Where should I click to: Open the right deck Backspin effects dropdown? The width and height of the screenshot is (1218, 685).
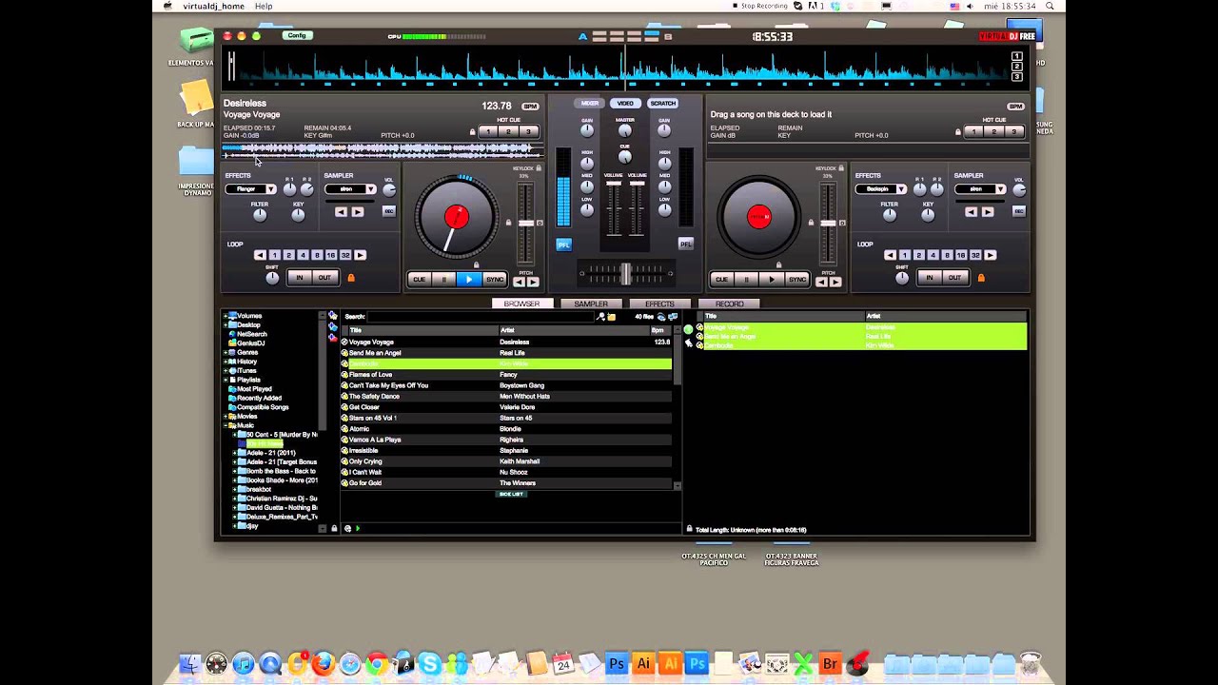click(x=900, y=189)
